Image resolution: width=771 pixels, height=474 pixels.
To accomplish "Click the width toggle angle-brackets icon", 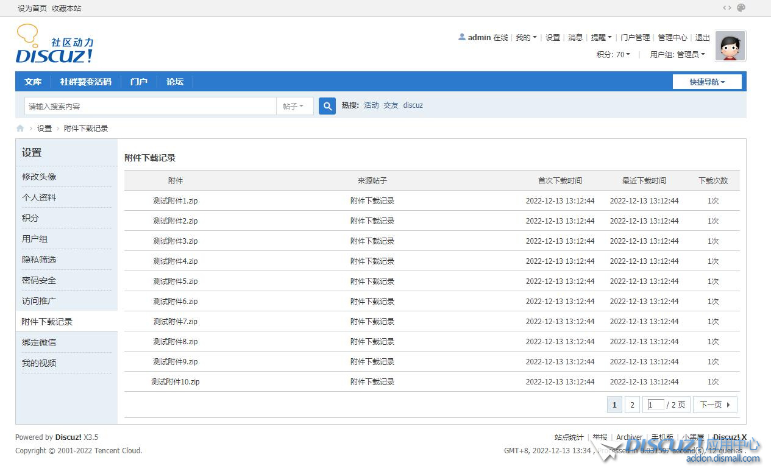I will tap(727, 8).
